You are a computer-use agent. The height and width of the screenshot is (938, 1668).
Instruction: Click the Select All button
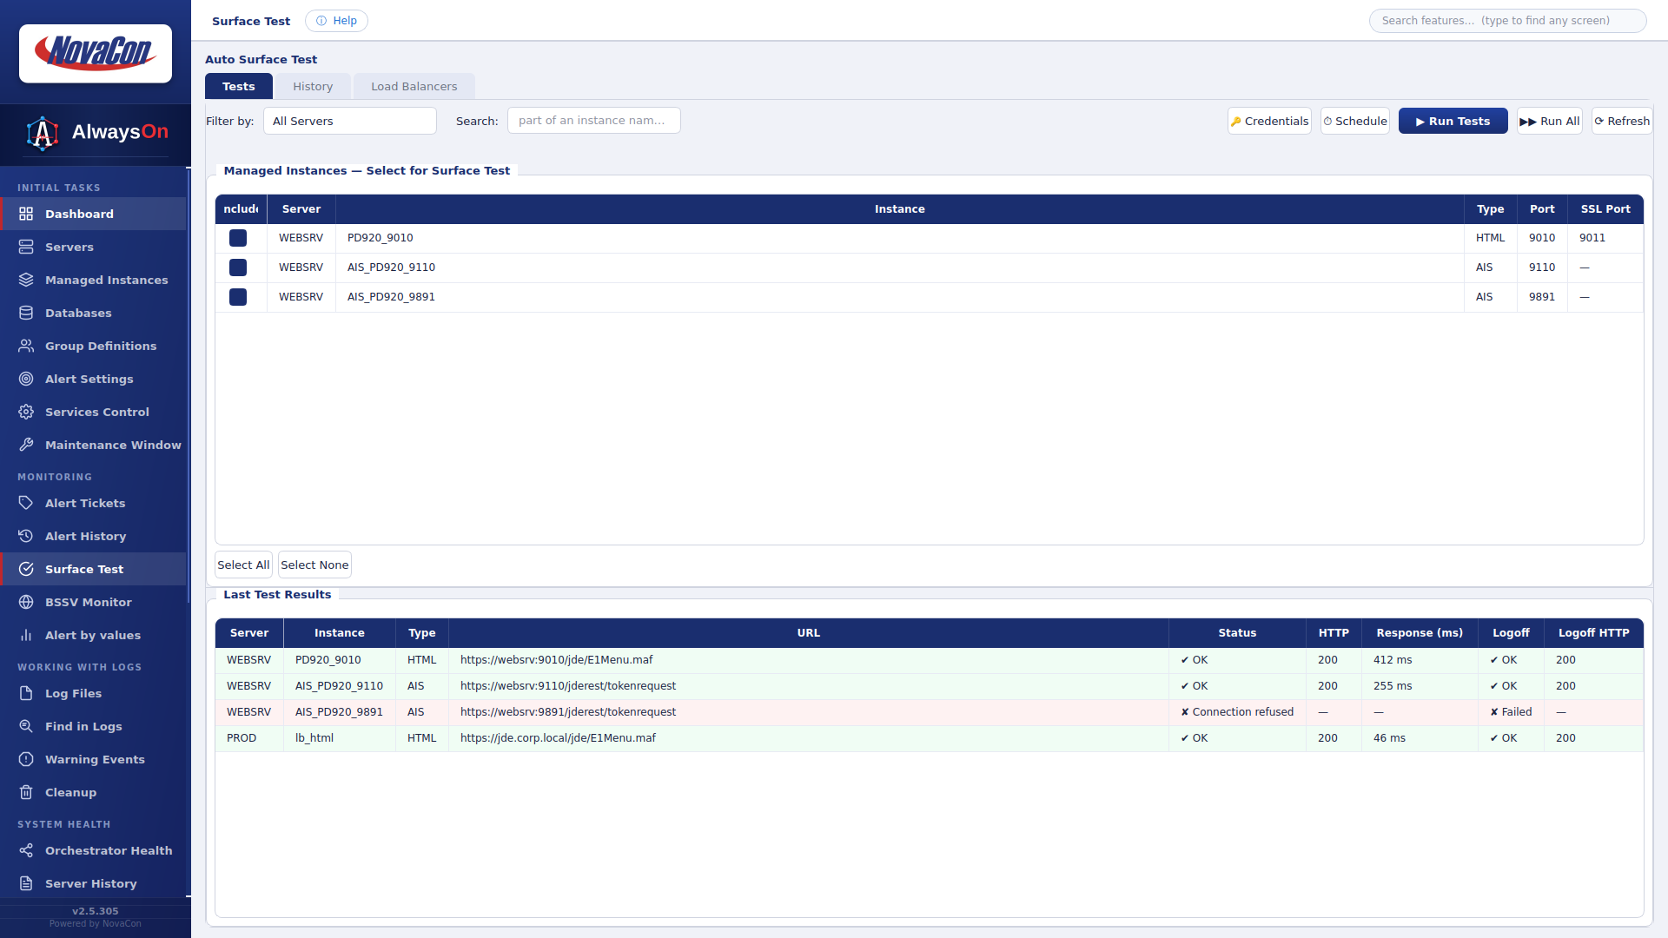243,565
